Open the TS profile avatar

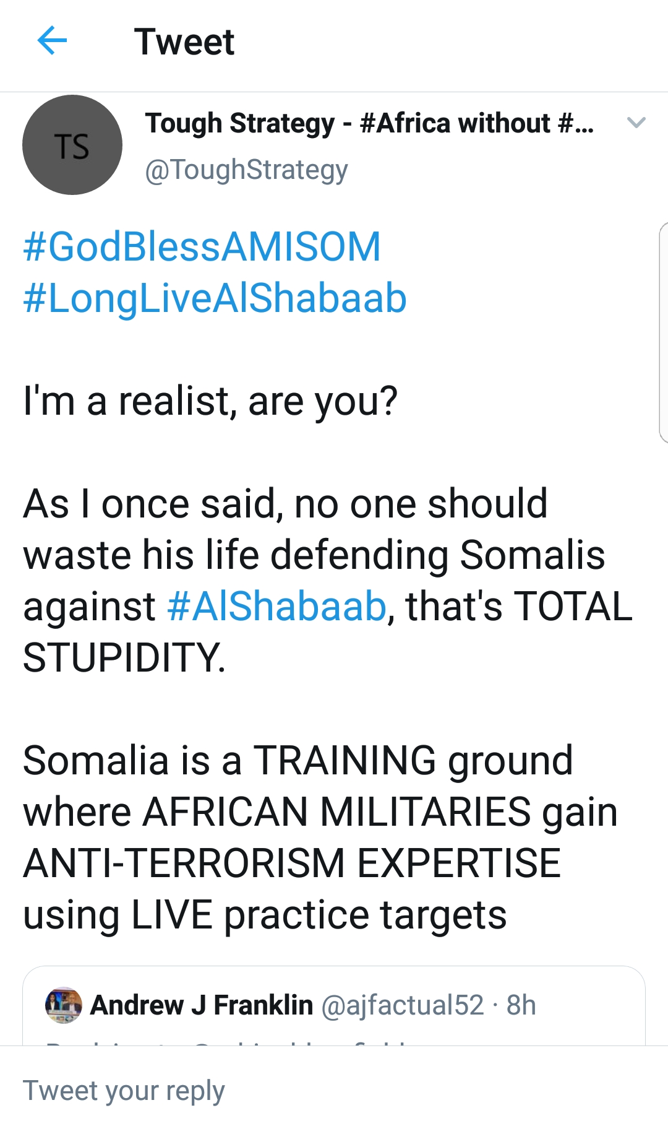pyautogui.click(x=72, y=145)
